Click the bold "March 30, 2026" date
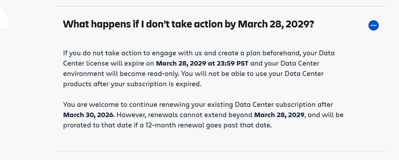Viewport: 399px width, 160px height. point(88,115)
